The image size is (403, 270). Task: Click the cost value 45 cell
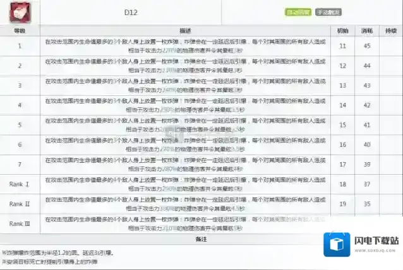(x=366, y=45)
